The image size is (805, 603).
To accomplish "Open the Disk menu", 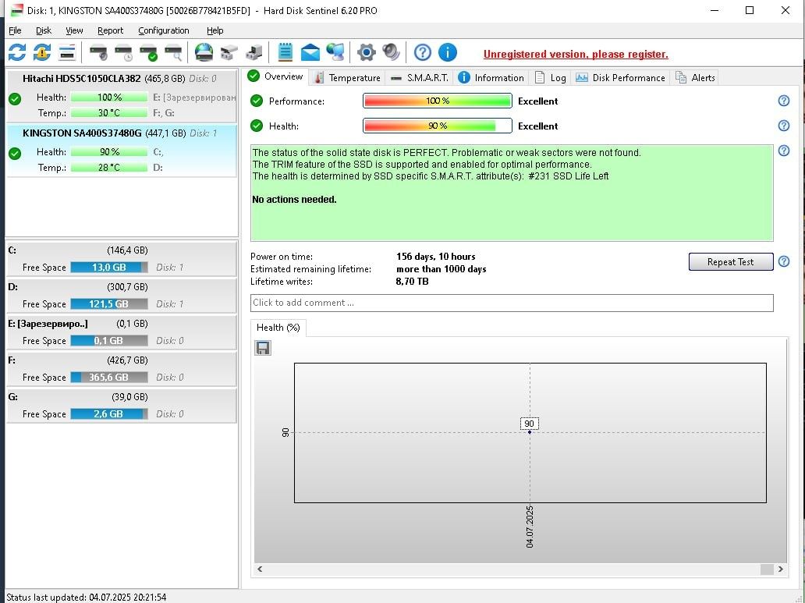I will click(44, 30).
